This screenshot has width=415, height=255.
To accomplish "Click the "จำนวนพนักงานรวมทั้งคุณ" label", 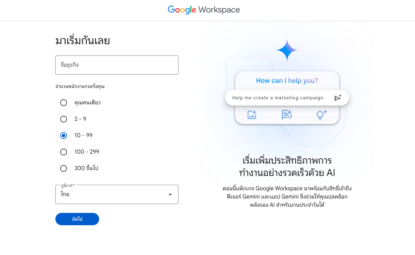I will point(80,87).
